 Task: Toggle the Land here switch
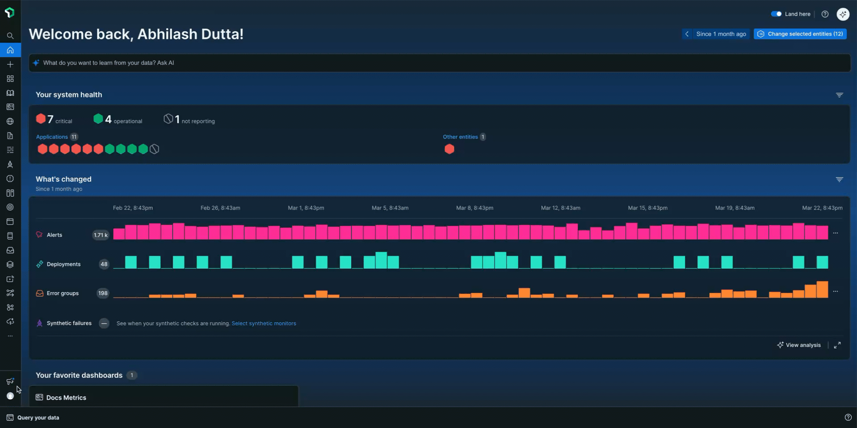click(777, 14)
